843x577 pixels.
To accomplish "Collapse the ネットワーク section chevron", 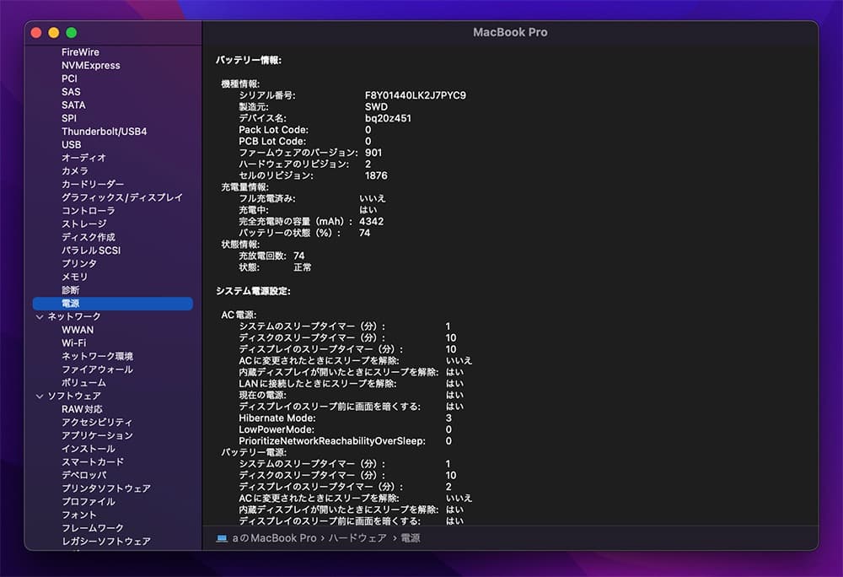I will click(x=40, y=316).
